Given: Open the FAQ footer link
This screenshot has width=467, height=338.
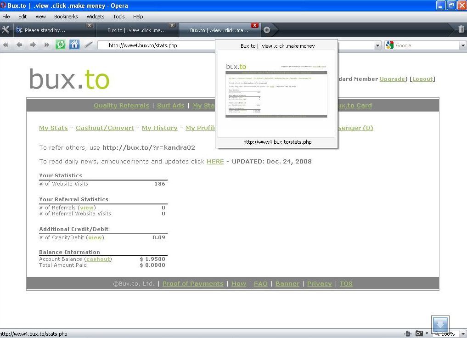Looking at the screenshot, I should (x=261, y=284).
